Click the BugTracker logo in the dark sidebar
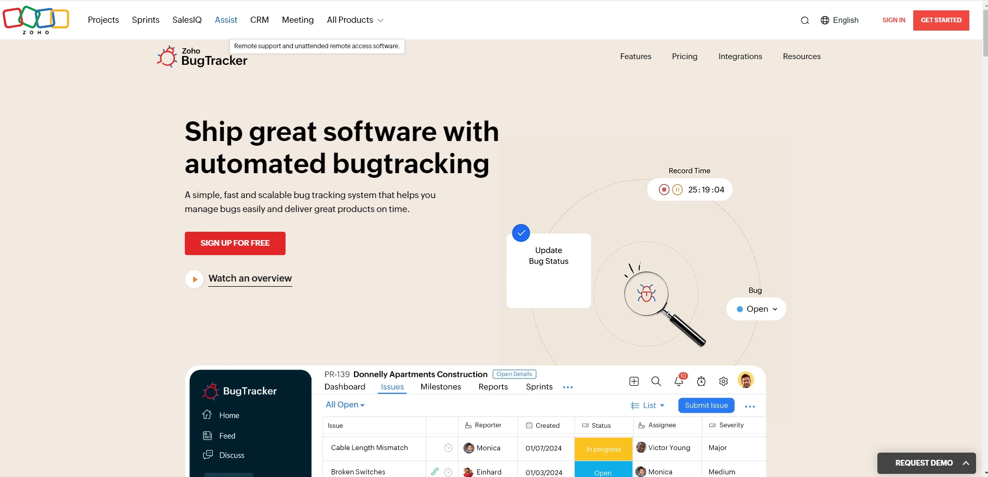988x477 pixels. click(x=239, y=391)
